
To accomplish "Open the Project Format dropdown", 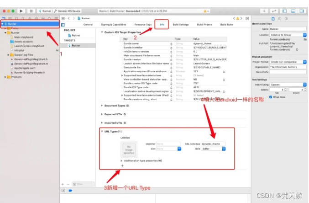I will 288,62.
